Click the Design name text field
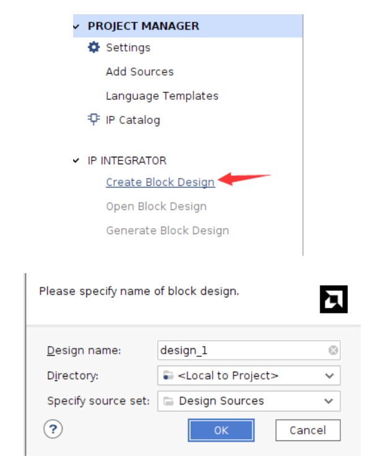Screen dimensions: 375x464 [x=249, y=351]
